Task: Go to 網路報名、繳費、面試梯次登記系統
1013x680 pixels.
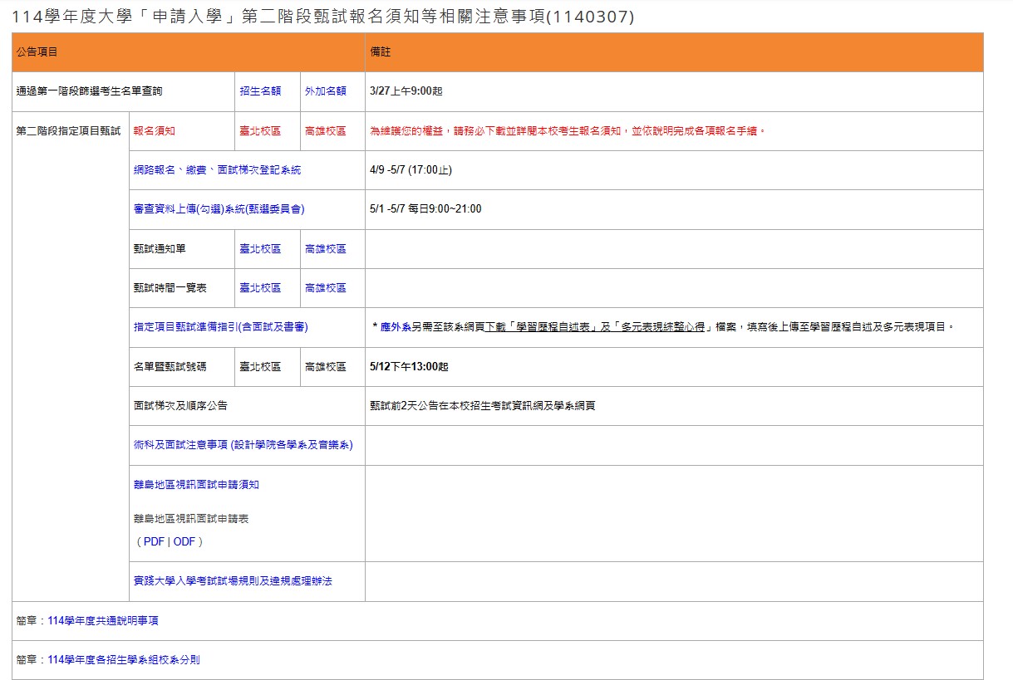Action: point(217,170)
